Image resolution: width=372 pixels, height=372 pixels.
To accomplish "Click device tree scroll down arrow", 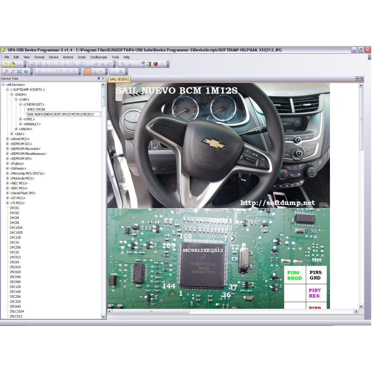I will pos(103,316).
